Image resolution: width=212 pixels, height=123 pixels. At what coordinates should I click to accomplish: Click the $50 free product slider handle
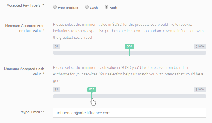pyautogui.click(x=129, y=46)
